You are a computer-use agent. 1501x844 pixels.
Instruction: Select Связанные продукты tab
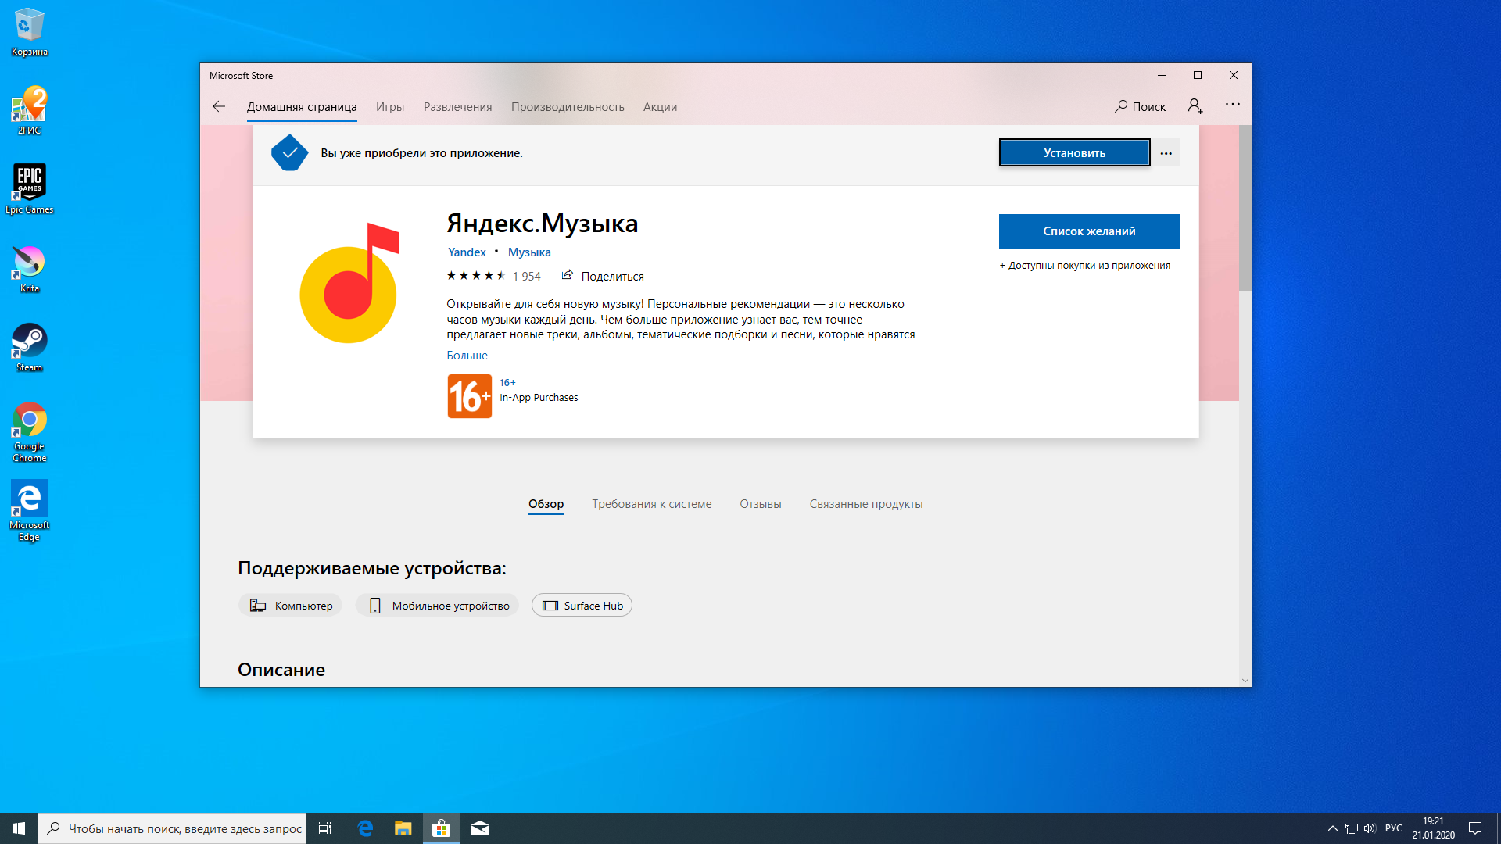[x=866, y=504]
